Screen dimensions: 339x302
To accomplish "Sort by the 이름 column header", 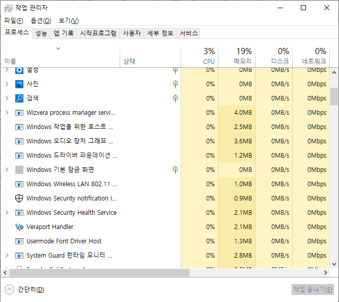I will pos(61,57).
